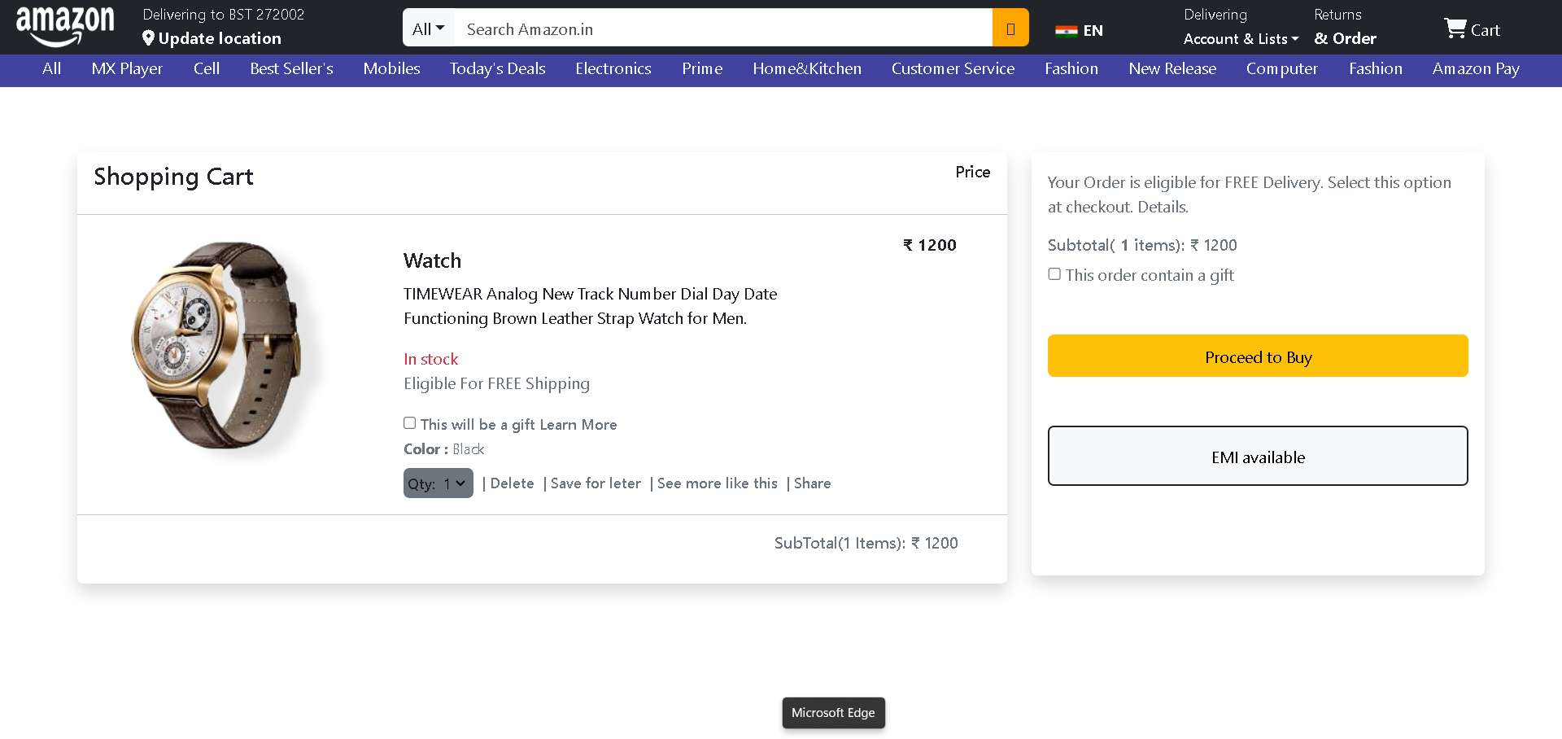Click the Microsoft Edge tooltip label
The width and height of the screenshot is (1562, 739).
833,713
